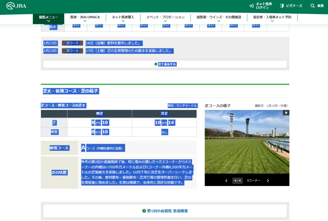Click the net betting login icon
The width and height of the screenshot is (328, 221).
[x=251, y=6]
